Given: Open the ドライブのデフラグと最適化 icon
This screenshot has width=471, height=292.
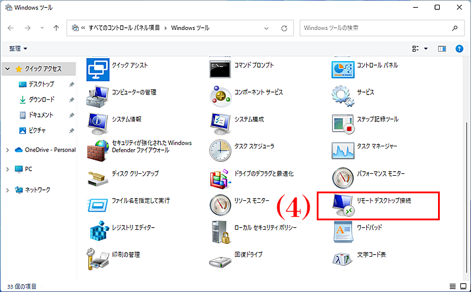Looking at the screenshot, I should click(220, 178).
